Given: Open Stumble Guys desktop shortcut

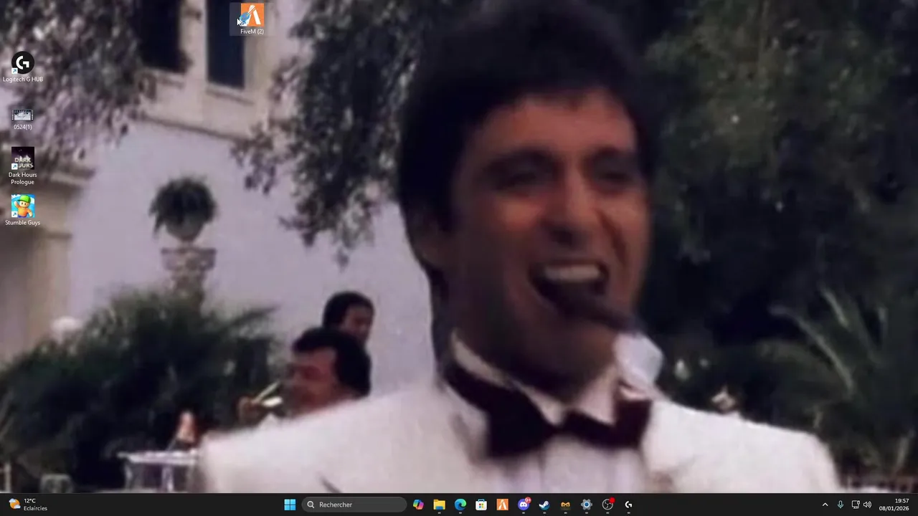Looking at the screenshot, I should point(23,211).
